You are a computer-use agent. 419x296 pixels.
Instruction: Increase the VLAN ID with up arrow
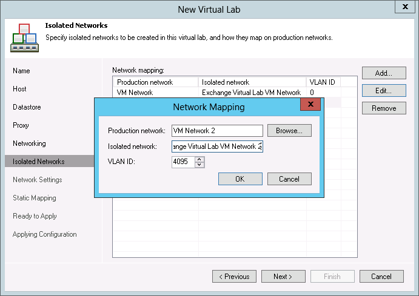(x=199, y=159)
